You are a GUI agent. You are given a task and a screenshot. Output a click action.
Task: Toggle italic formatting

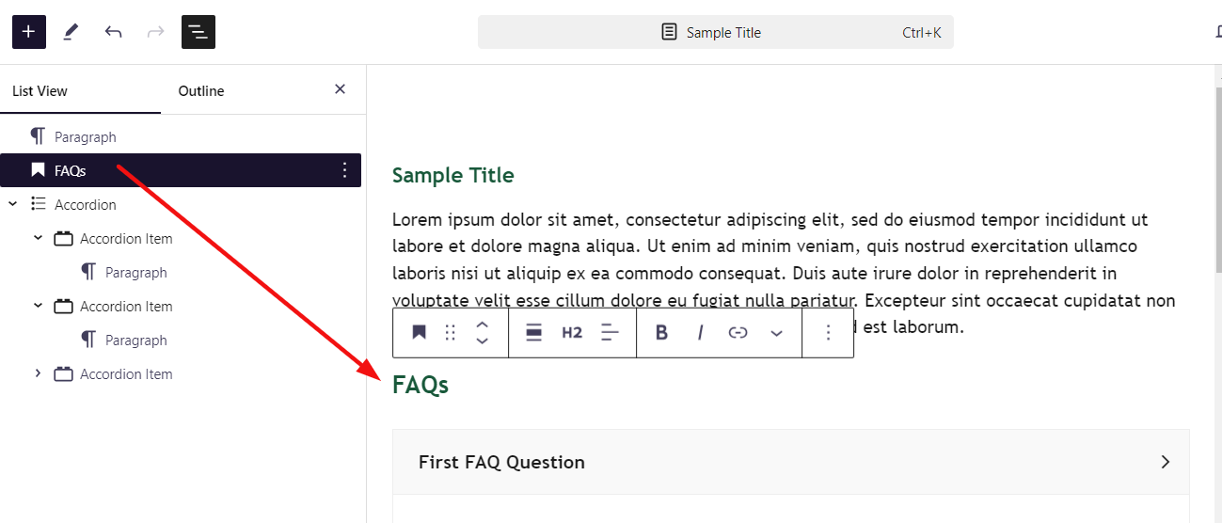point(700,332)
